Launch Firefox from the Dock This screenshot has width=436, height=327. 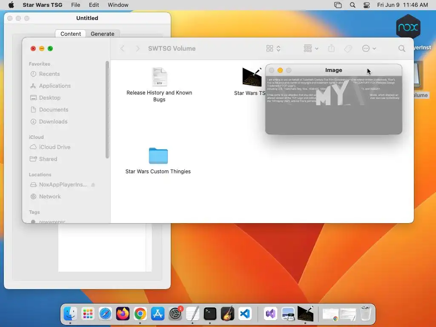click(x=123, y=314)
